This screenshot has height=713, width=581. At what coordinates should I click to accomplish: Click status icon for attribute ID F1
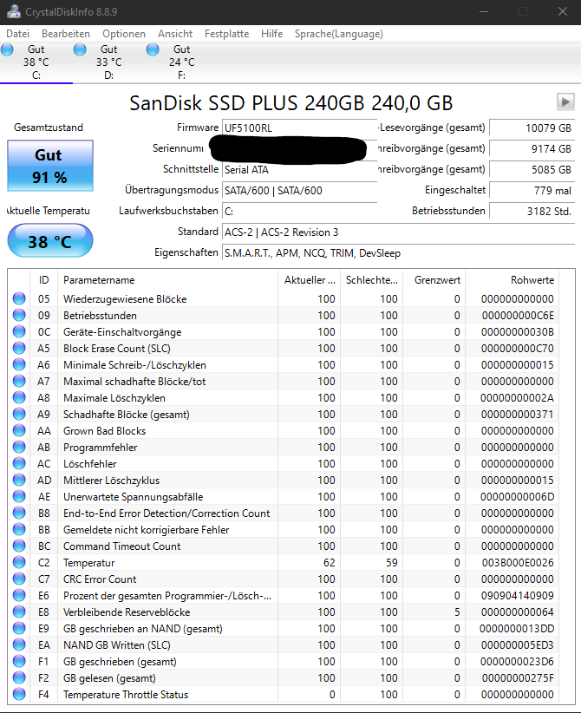click(x=19, y=661)
